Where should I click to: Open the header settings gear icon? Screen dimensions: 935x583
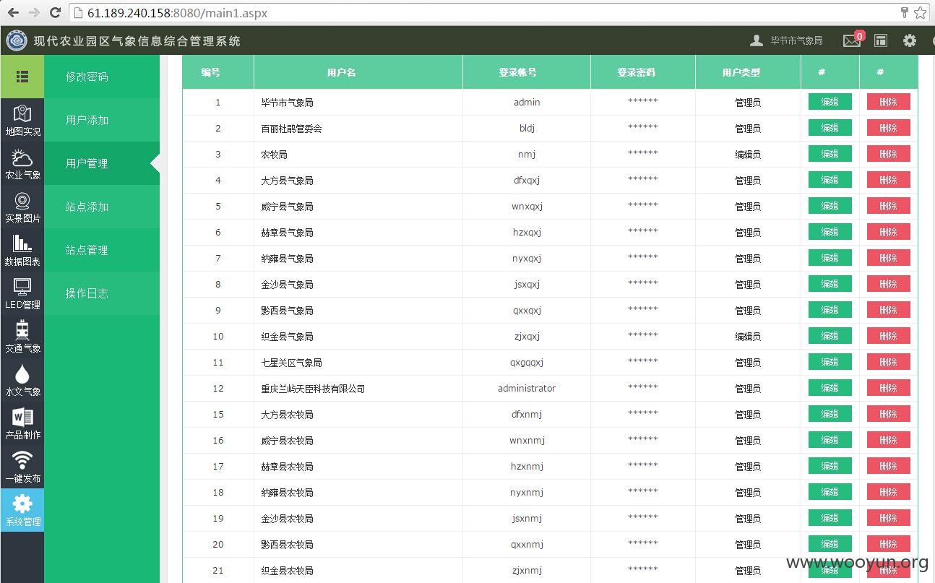click(910, 40)
